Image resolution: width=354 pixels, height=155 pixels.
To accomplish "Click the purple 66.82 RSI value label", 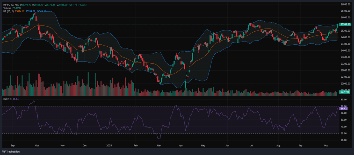I will pos(344,108).
